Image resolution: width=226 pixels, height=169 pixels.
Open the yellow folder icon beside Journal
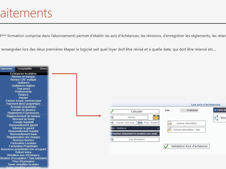coord(156,117)
